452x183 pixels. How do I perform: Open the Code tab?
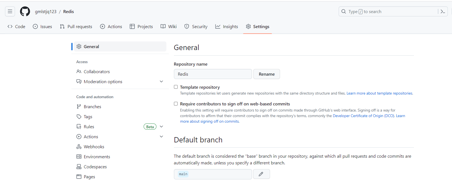(x=16, y=26)
